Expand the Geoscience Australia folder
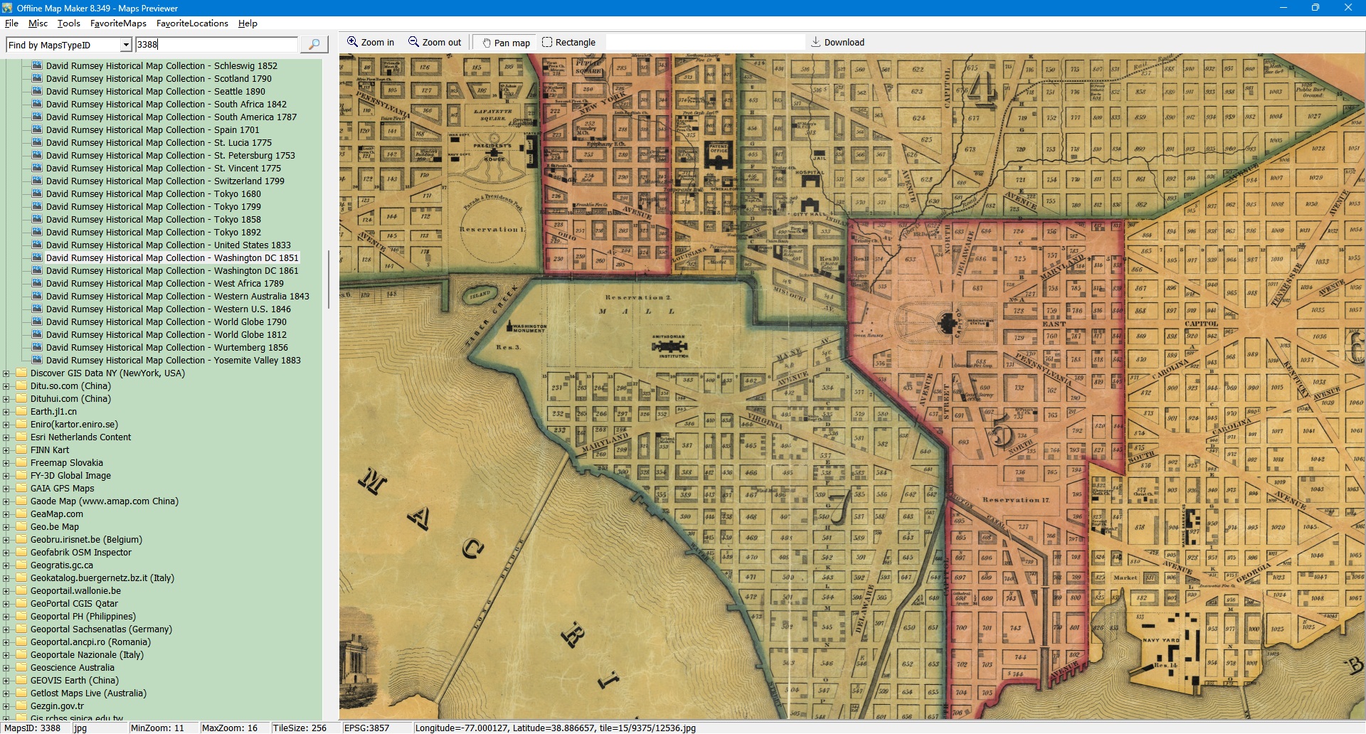Viewport: 1366px width, 734px height. 6,668
